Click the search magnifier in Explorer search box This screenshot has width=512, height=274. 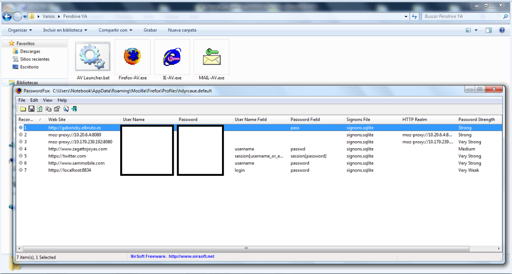pos(505,16)
